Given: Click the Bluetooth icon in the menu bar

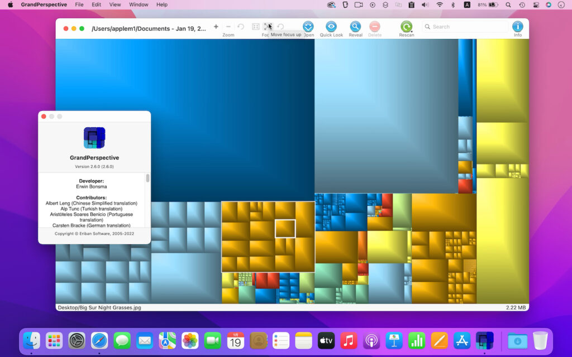Looking at the screenshot, I should pos(453,4).
